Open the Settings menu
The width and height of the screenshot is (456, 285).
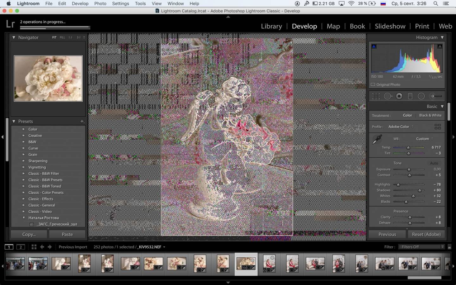click(x=120, y=3)
